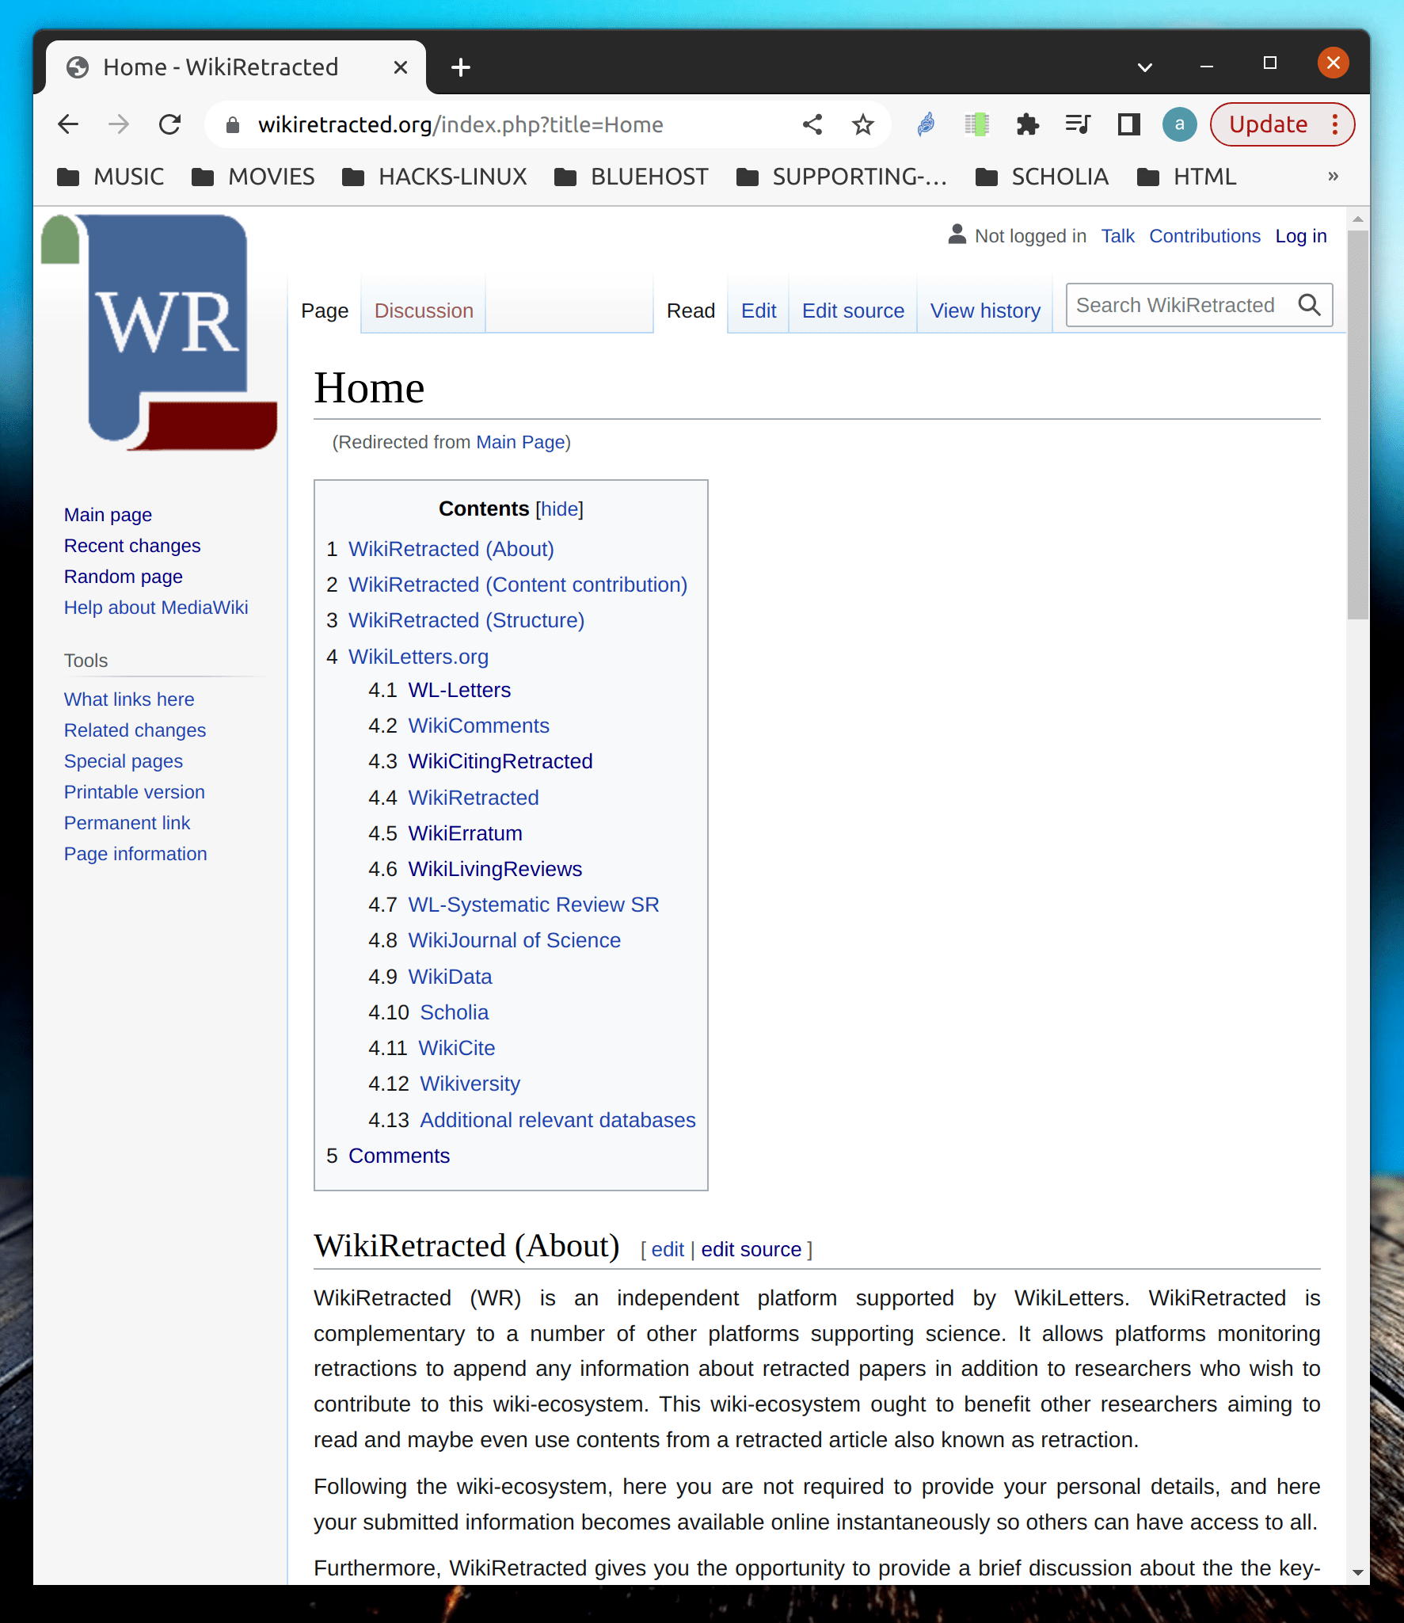Go back with the browser back arrow
Image resolution: width=1404 pixels, height=1623 pixels.
[x=68, y=124]
